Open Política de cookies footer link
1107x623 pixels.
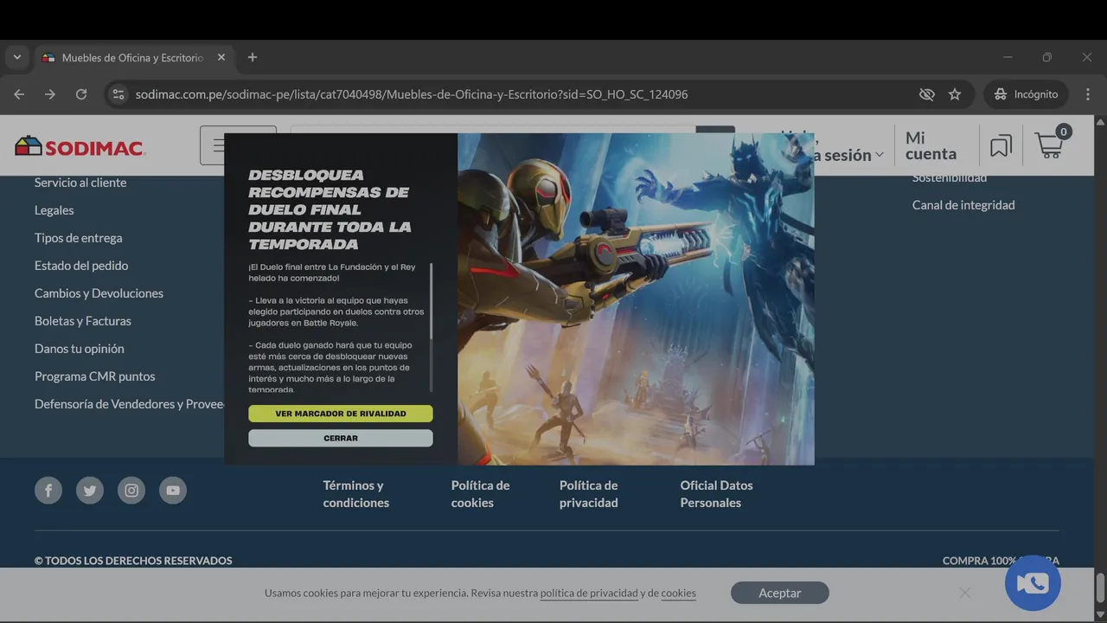(x=480, y=494)
